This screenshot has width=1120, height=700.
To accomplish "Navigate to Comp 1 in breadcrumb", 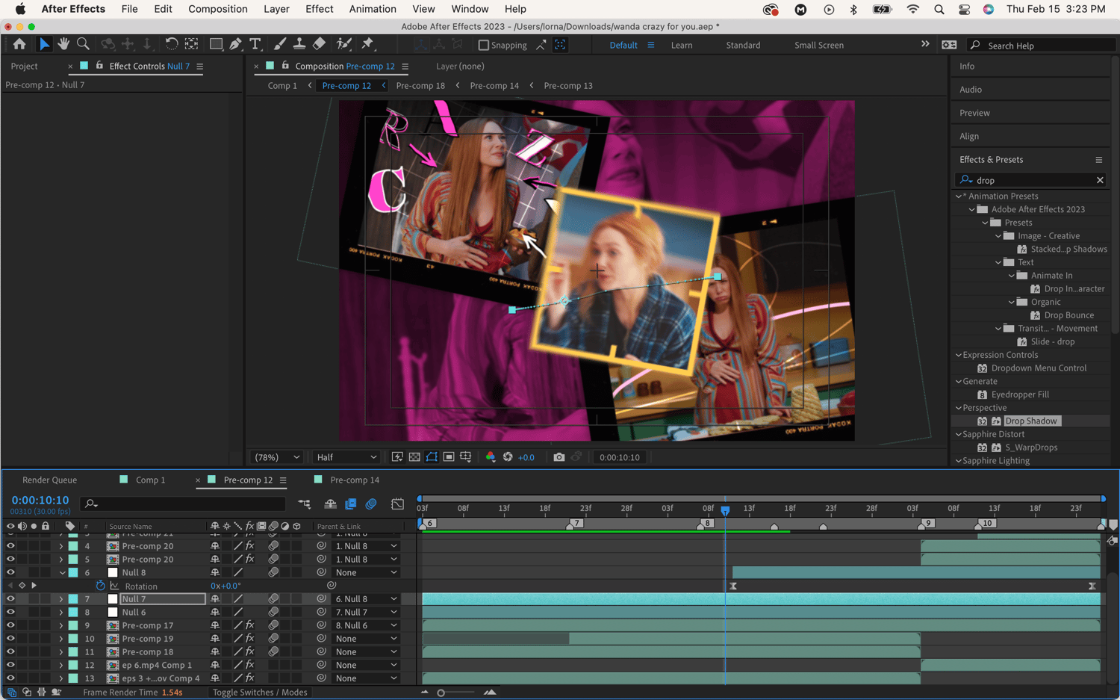I will pyautogui.click(x=282, y=86).
